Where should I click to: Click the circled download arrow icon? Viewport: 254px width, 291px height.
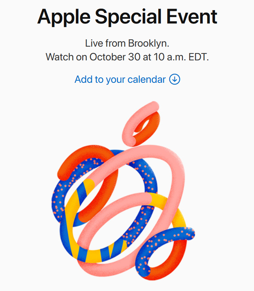point(175,79)
